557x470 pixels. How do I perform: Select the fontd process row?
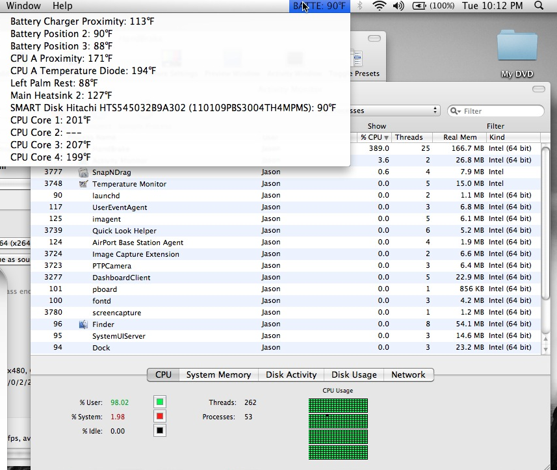(x=285, y=301)
